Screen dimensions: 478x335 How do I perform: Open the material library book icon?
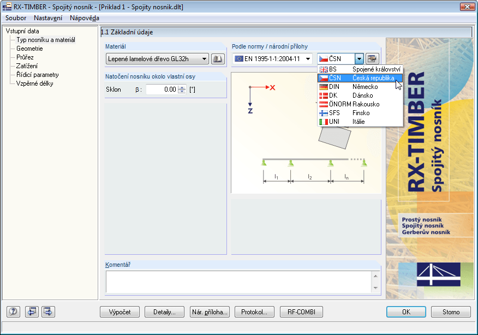tap(218, 59)
